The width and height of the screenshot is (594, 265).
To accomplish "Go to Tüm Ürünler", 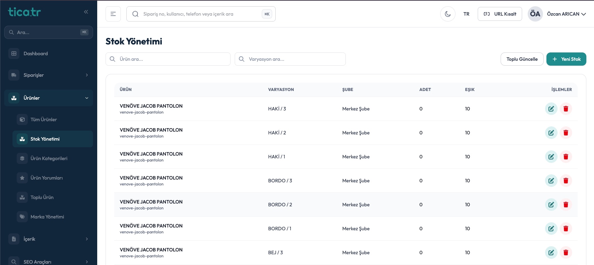I will [x=53, y=119].
